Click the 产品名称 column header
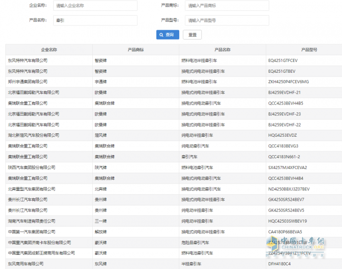The image size is (342, 269). [x=222, y=50]
